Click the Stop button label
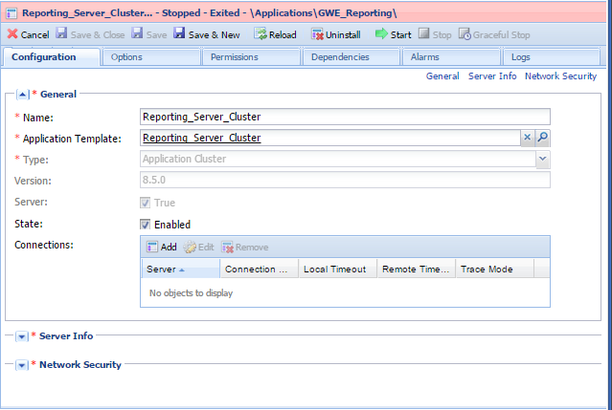The width and height of the screenshot is (612, 410). coord(442,35)
